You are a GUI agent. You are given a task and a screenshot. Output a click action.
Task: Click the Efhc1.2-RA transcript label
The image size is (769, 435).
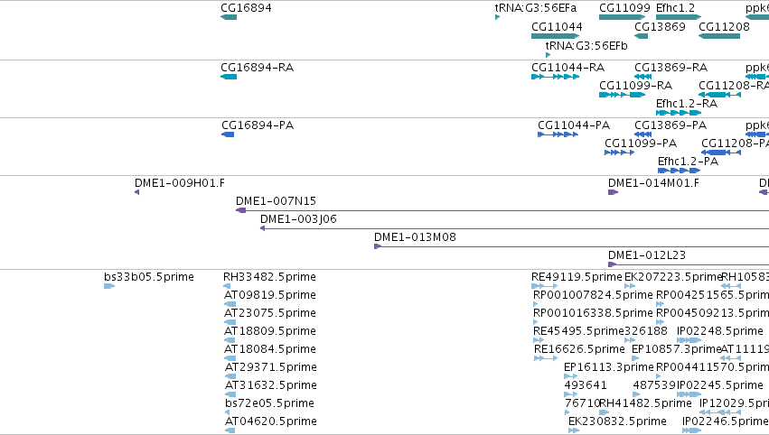click(687, 104)
